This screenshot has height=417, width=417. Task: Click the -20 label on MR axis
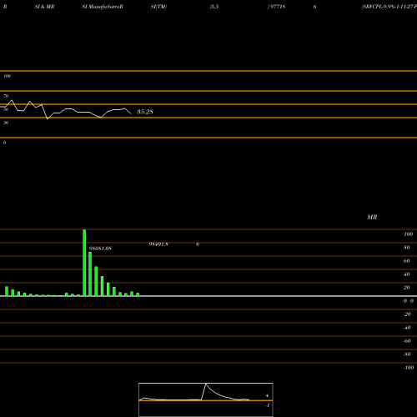click(x=407, y=314)
